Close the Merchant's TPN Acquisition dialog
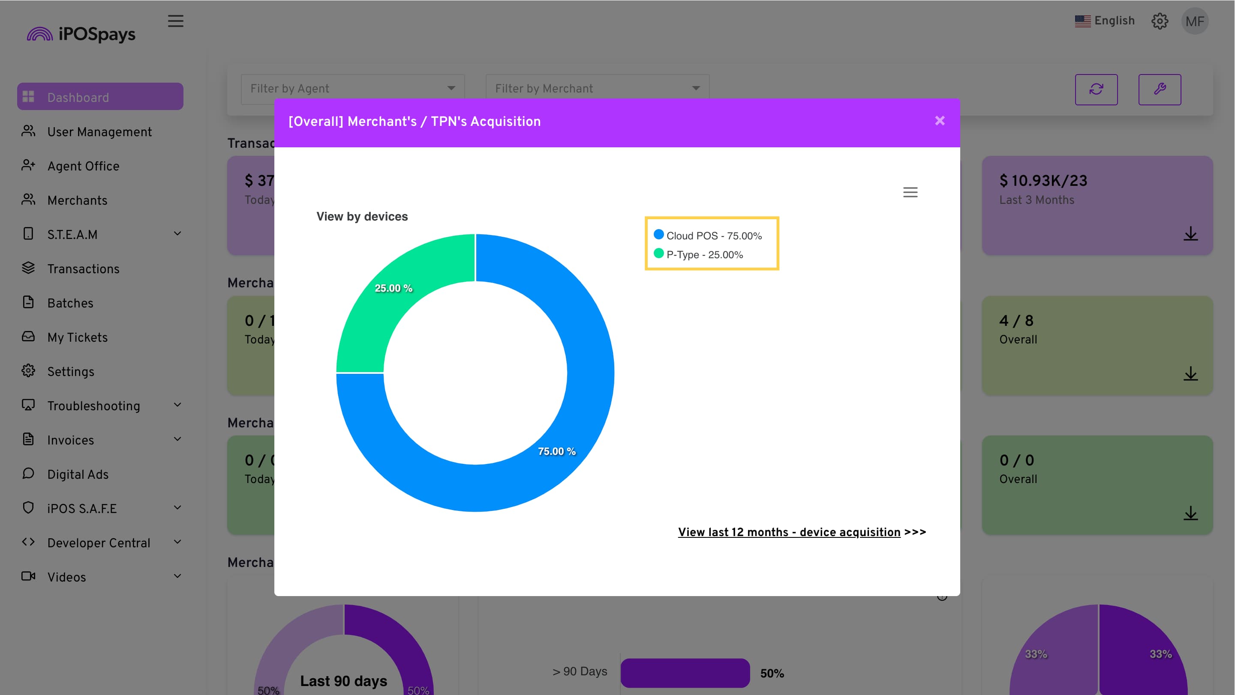 click(x=939, y=121)
